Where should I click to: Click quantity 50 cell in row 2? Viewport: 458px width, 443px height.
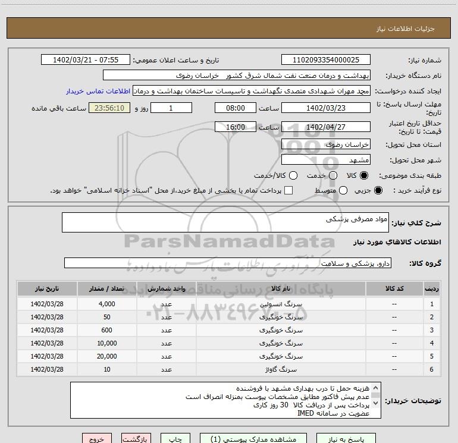[106, 317]
